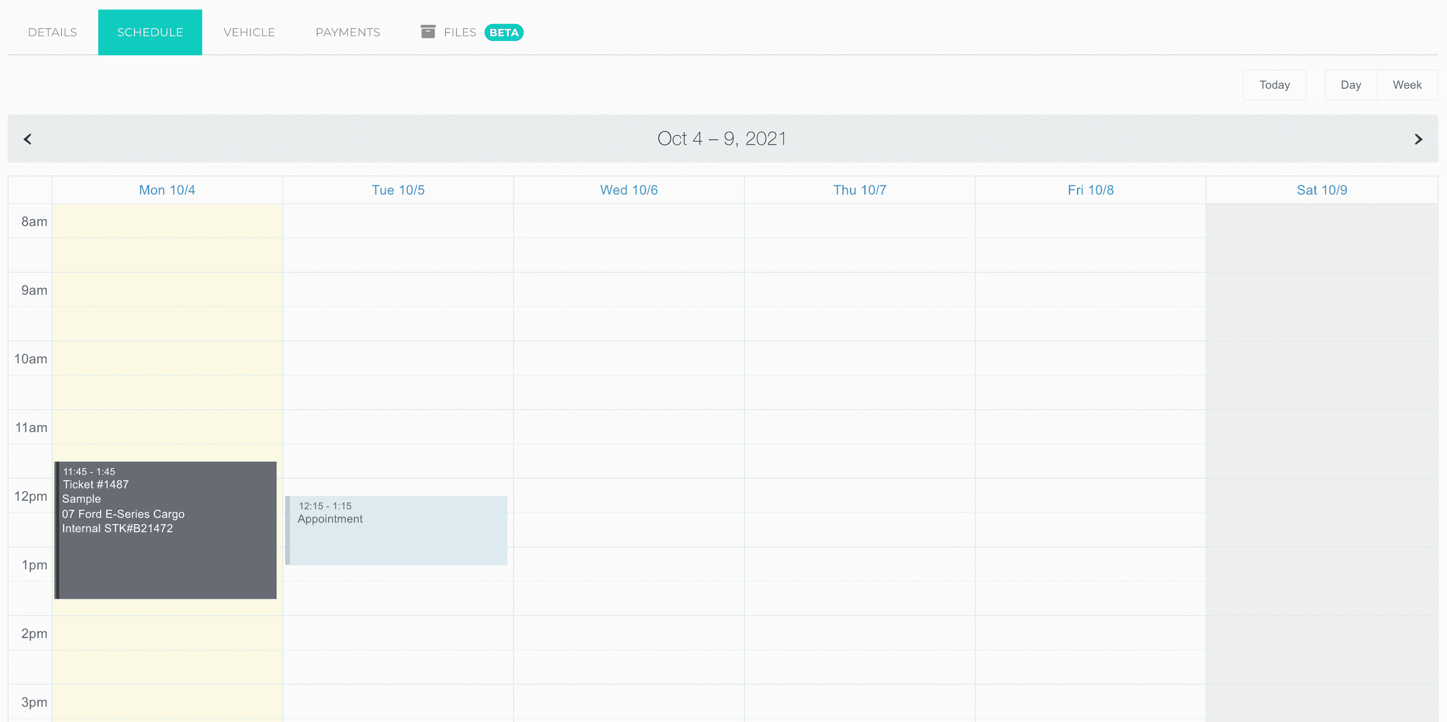Click the Tue 10/5 day header link
The height and width of the screenshot is (722, 1447).
point(398,190)
